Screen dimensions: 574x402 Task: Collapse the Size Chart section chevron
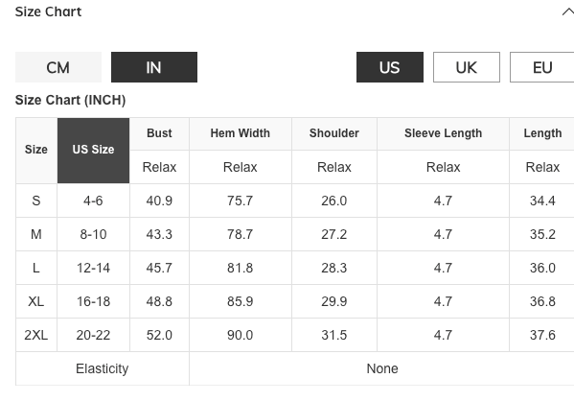click(568, 12)
